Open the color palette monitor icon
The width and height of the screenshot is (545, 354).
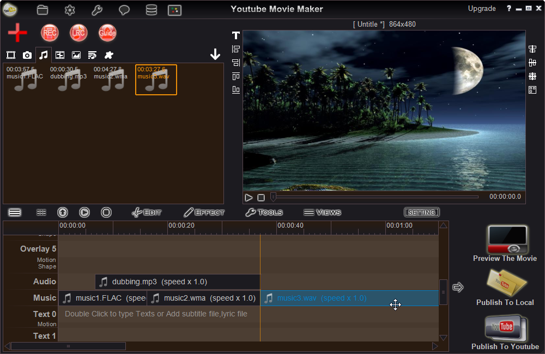[x=174, y=10]
